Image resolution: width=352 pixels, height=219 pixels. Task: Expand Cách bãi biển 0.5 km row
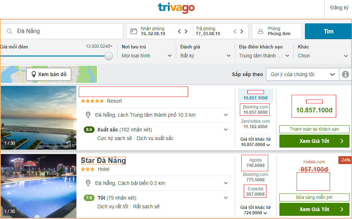click(x=156, y=183)
